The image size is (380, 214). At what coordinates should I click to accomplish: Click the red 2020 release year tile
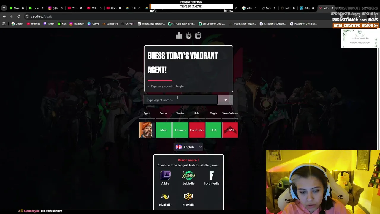point(230,130)
